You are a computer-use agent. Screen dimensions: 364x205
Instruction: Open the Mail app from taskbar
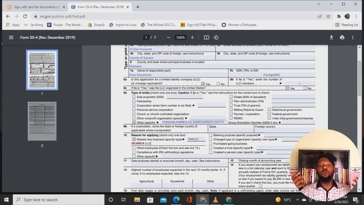163,200
